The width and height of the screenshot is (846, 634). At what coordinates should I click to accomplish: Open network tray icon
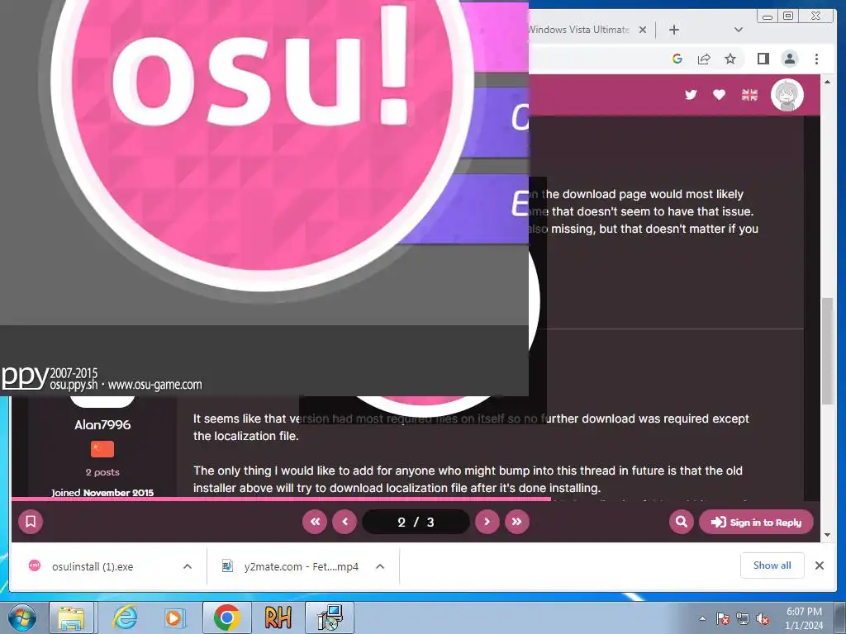point(743,619)
